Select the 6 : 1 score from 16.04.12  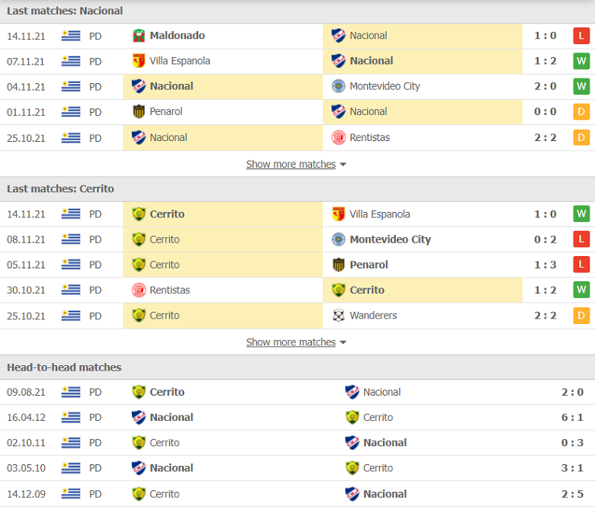[x=572, y=418]
